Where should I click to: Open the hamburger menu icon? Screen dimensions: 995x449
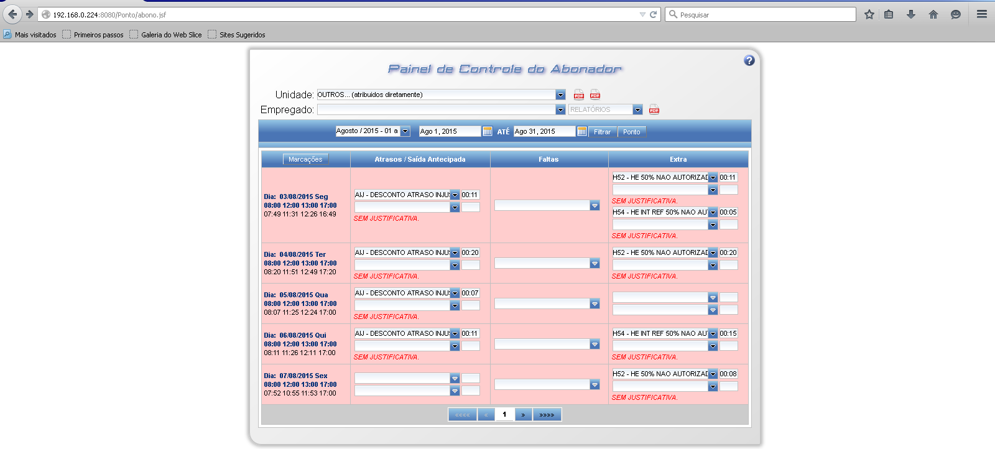[982, 14]
